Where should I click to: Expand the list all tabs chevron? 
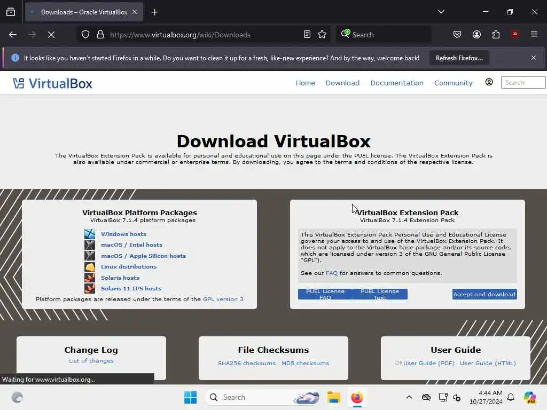(441, 12)
